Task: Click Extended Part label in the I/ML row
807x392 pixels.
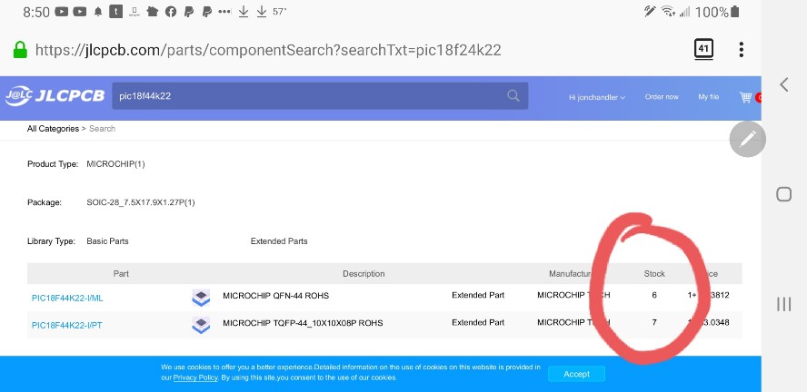Action: [x=478, y=295]
